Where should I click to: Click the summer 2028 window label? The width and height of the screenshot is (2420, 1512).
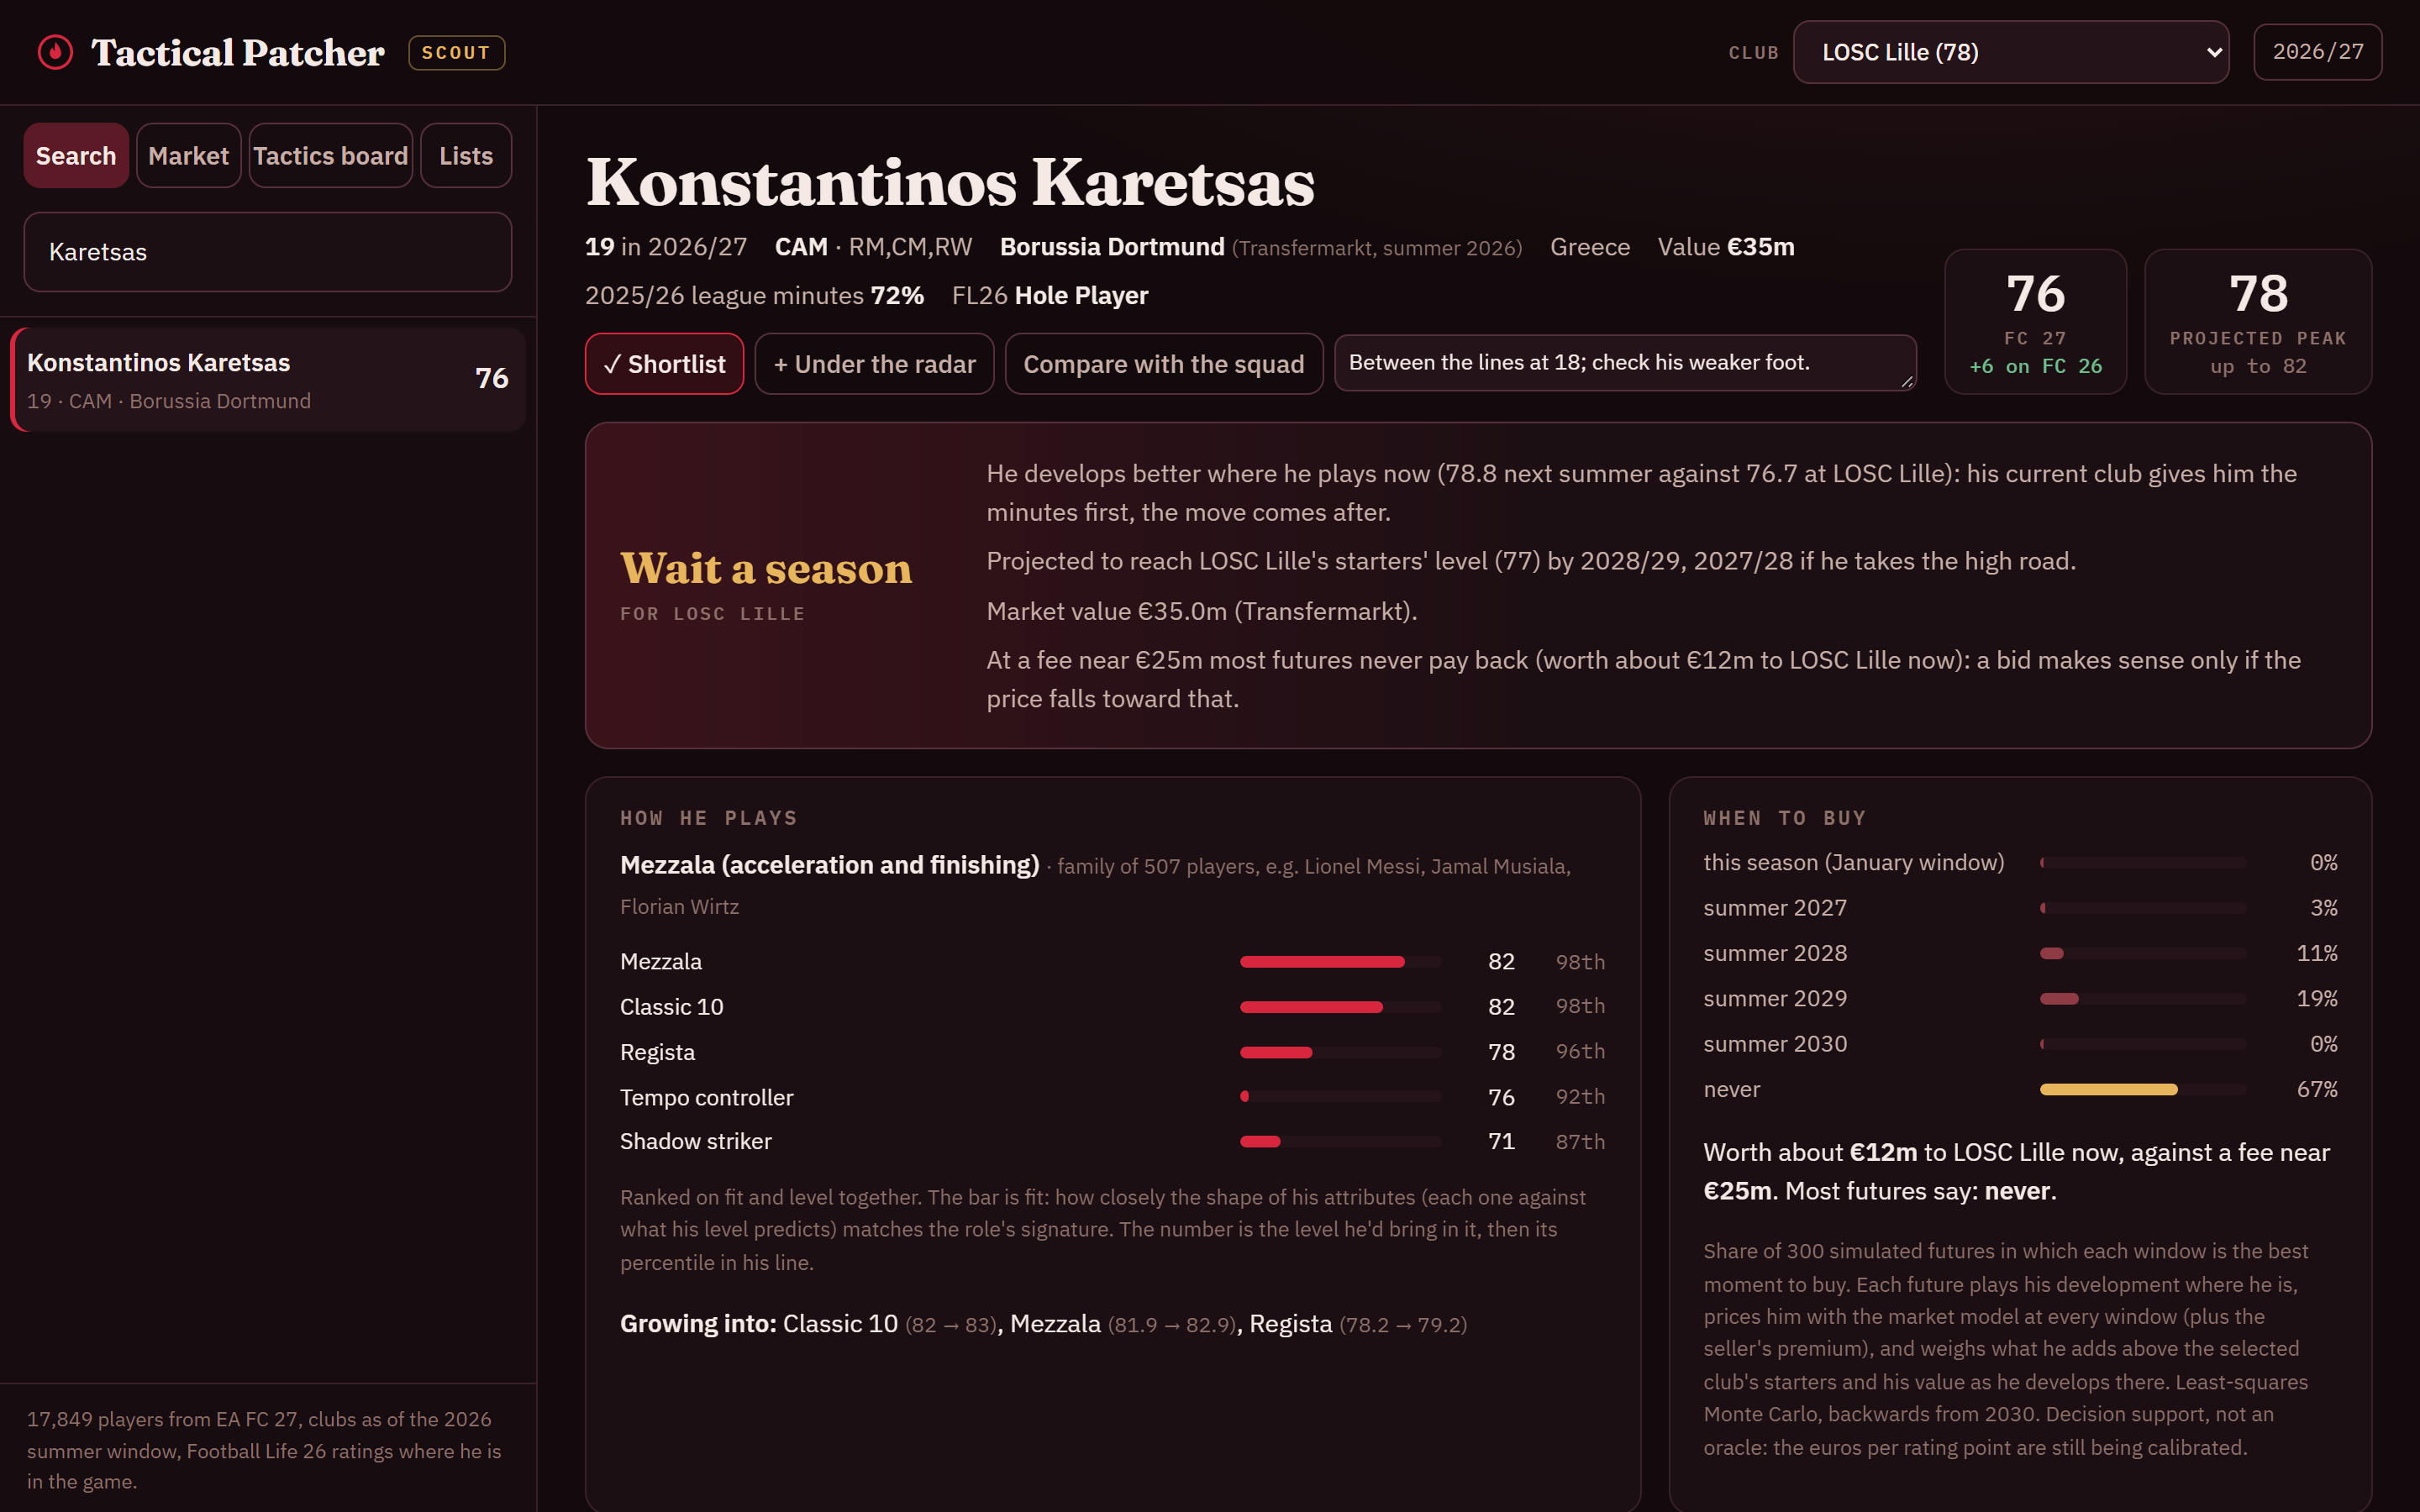pos(1775,953)
